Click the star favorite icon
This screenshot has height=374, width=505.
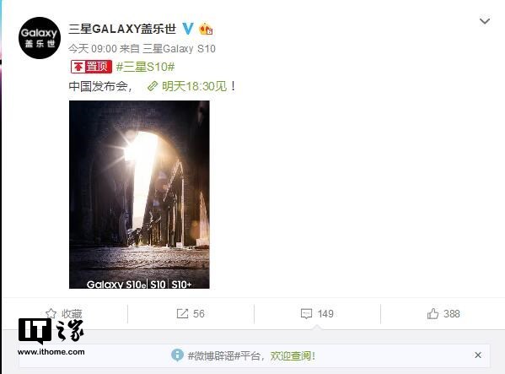point(51,313)
